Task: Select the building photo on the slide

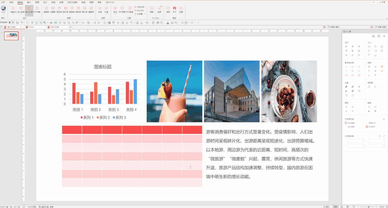Action: pyautogui.click(x=232, y=91)
